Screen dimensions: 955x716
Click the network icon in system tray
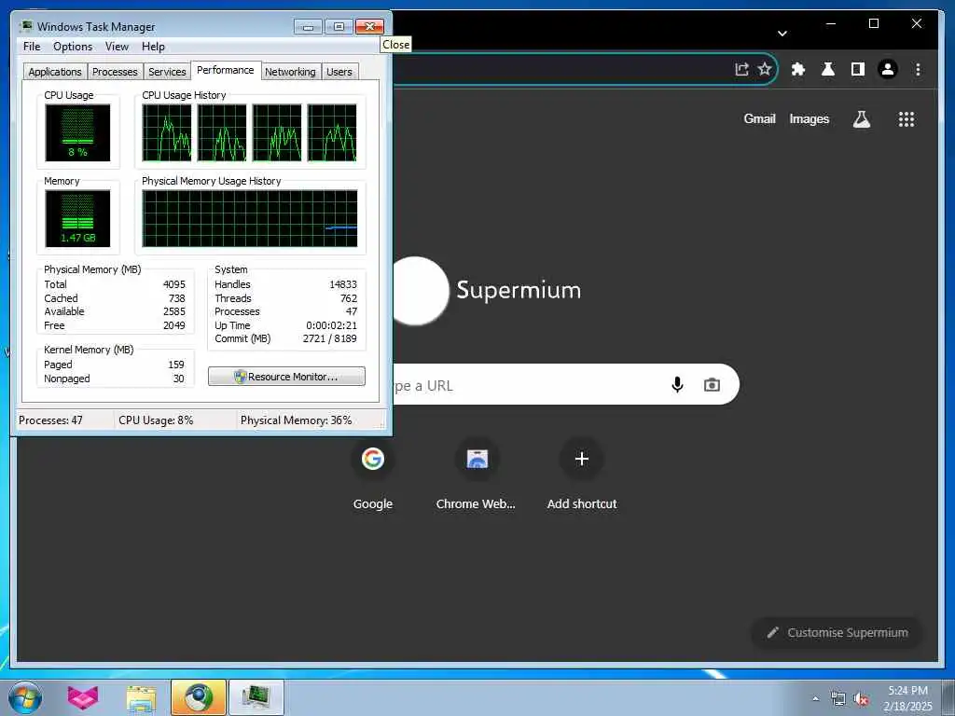[838, 699]
